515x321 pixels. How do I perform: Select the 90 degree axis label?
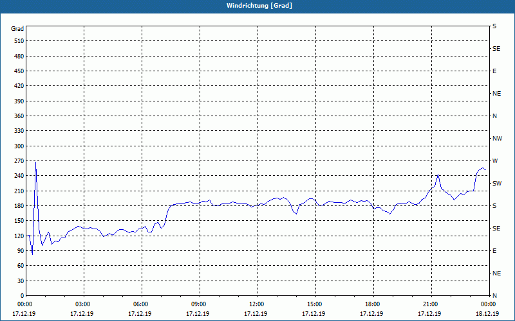pyautogui.click(x=20, y=251)
